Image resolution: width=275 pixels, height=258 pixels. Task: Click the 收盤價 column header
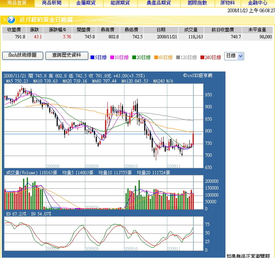click(14, 30)
